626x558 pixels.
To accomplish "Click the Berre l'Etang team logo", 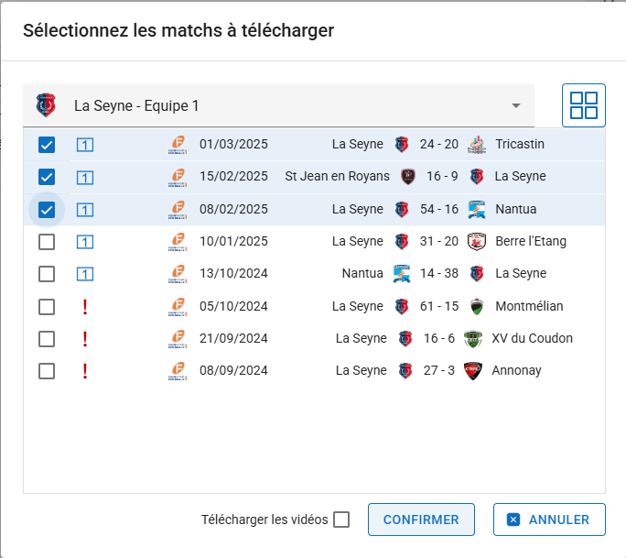I will [x=477, y=241].
